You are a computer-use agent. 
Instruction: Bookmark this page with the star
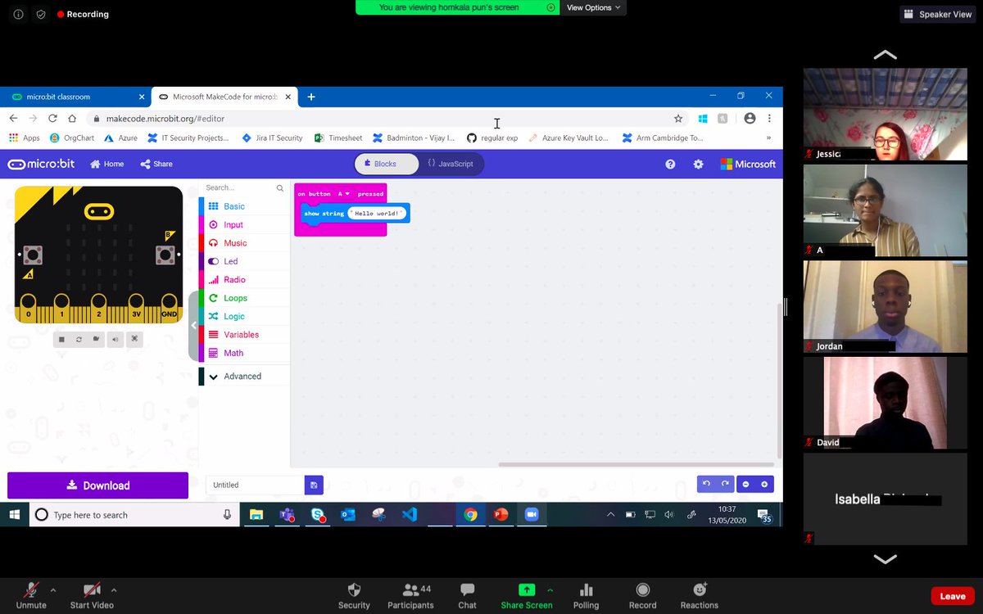click(x=678, y=119)
